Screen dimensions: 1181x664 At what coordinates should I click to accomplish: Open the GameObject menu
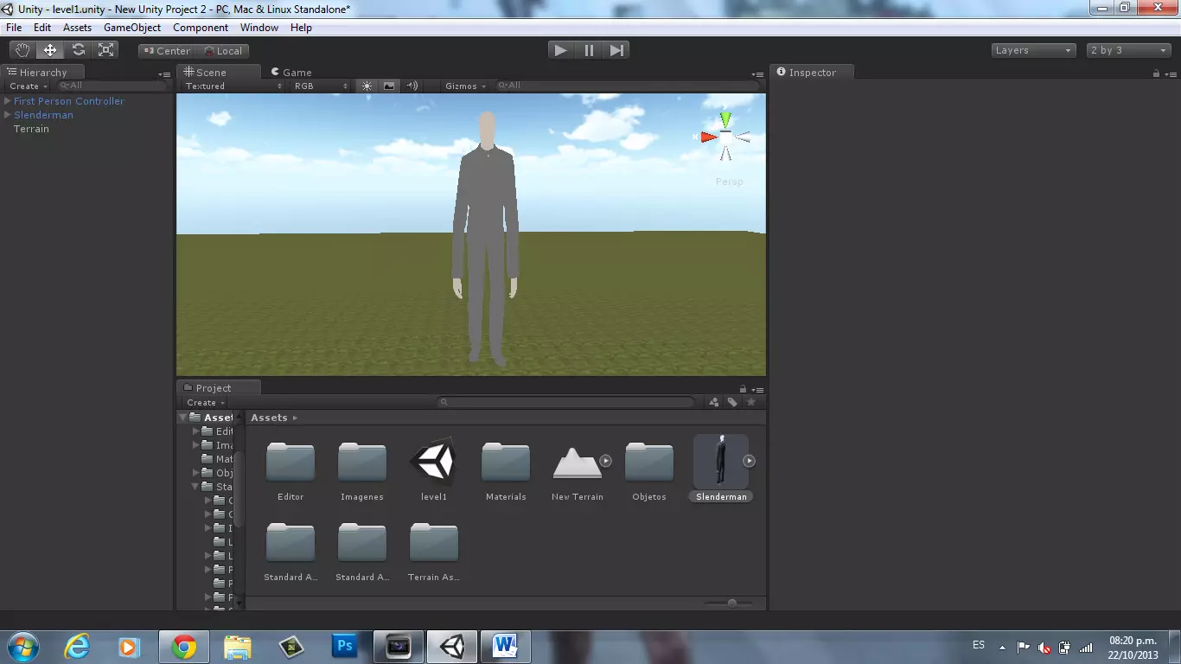click(132, 28)
